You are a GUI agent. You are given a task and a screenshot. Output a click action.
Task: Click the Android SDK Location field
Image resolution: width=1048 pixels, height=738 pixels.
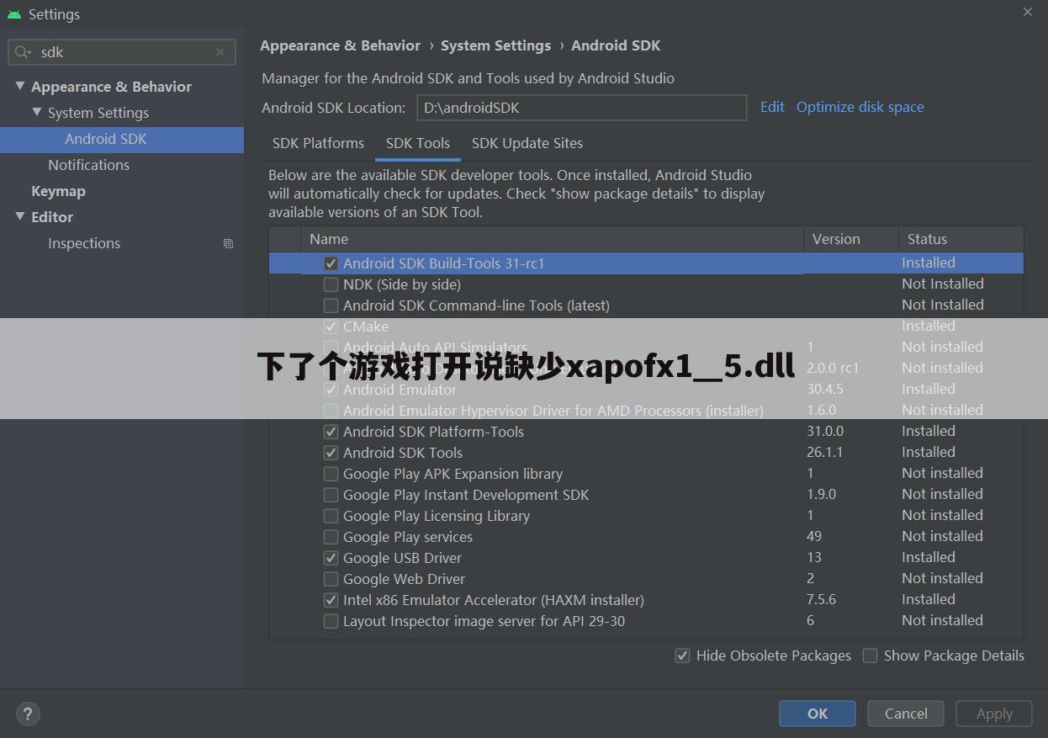coord(581,108)
